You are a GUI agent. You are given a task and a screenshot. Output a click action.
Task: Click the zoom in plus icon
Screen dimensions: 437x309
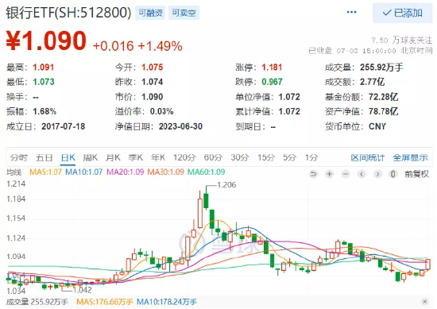[330, 174]
